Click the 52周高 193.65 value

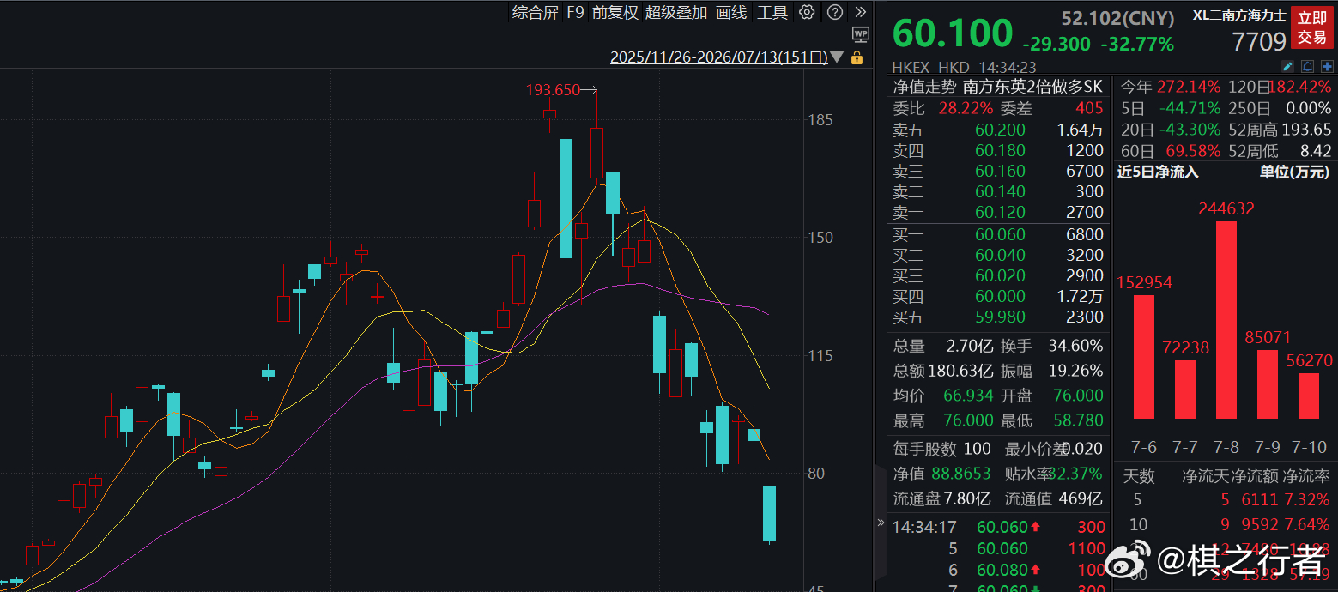pyautogui.click(x=1307, y=130)
